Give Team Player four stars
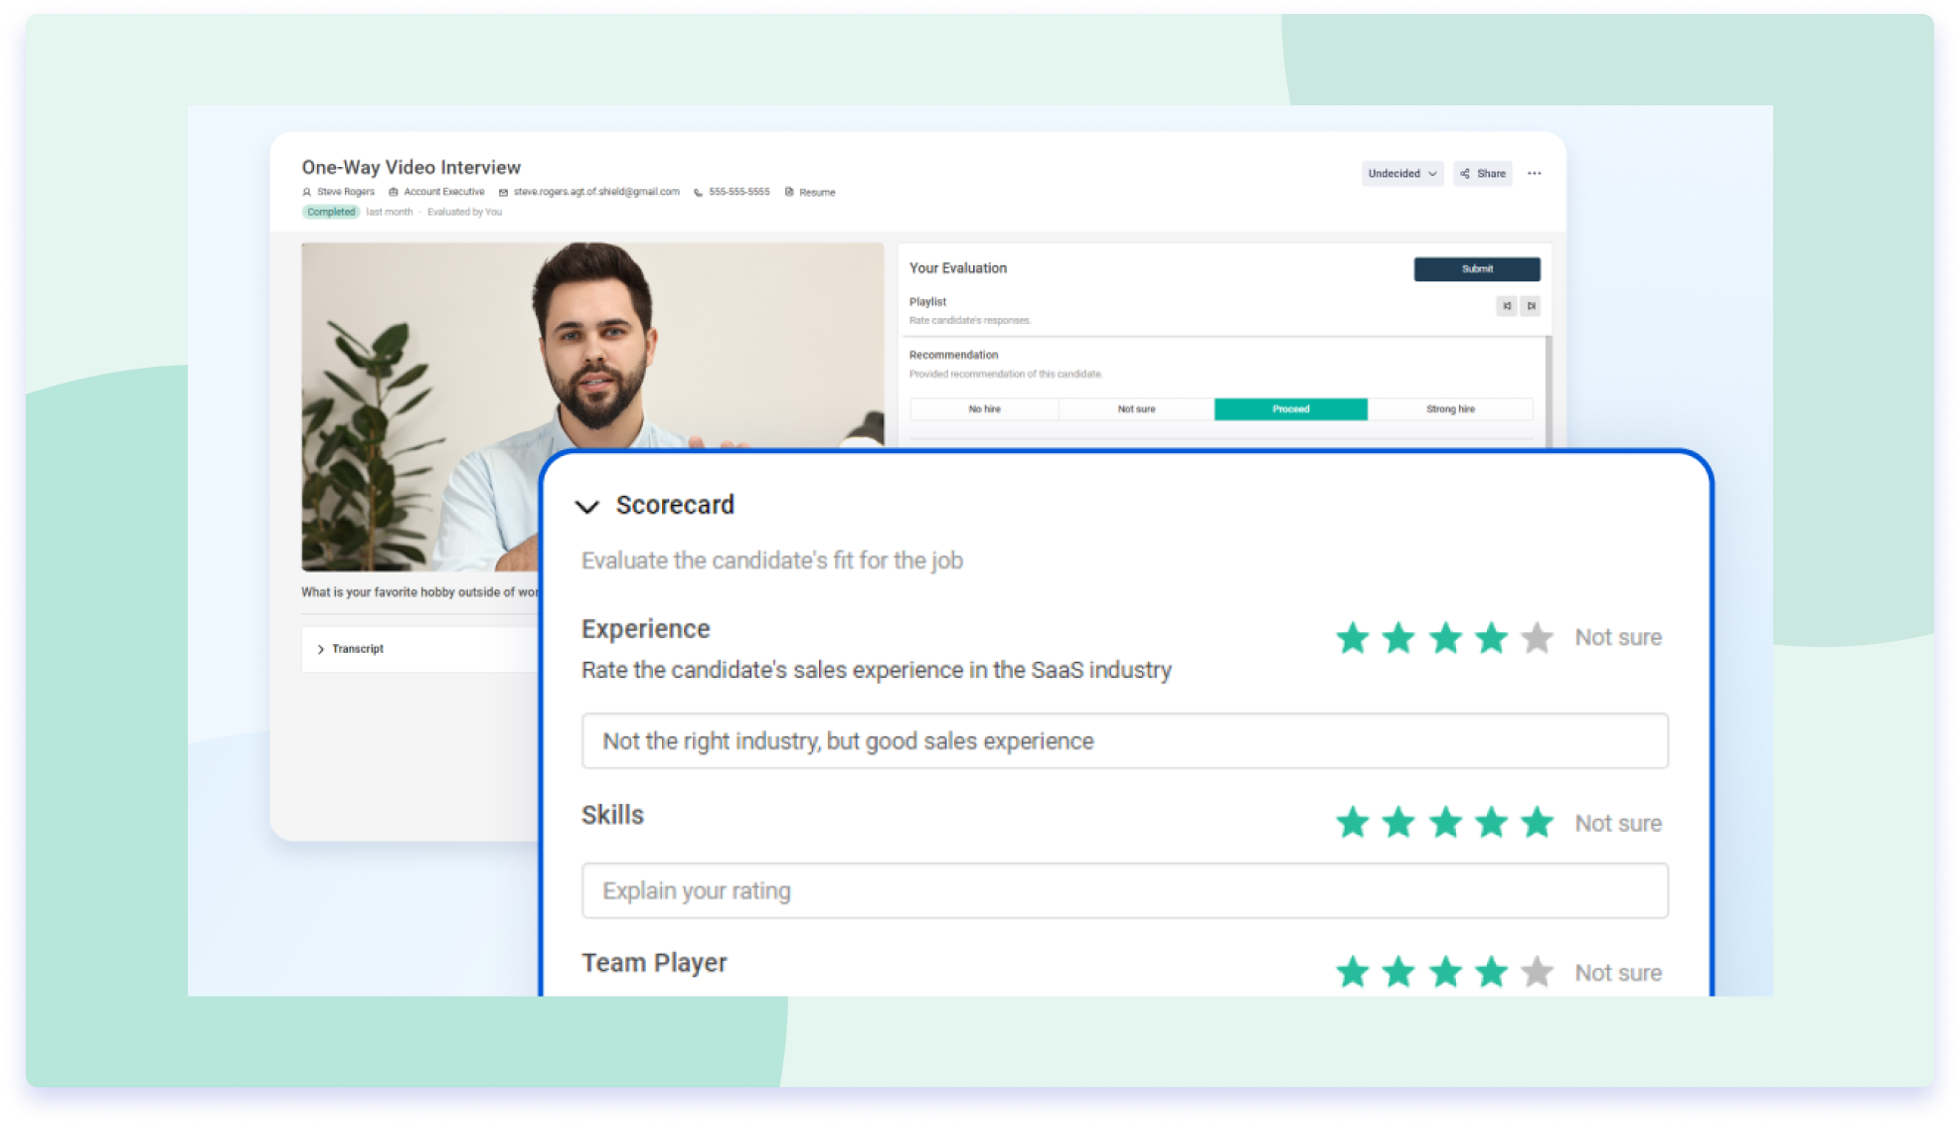 pyautogui.click(x=1491, y=972)
